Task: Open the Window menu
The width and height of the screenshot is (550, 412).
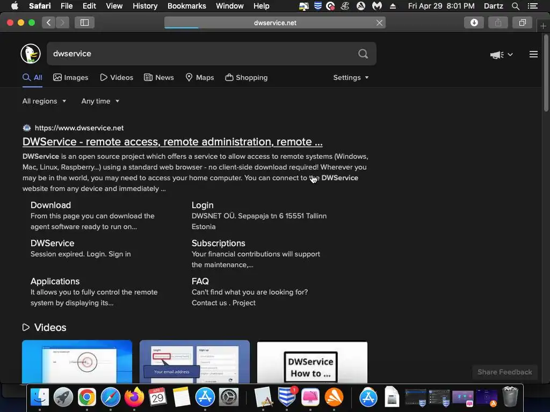Action: (230, 6)
